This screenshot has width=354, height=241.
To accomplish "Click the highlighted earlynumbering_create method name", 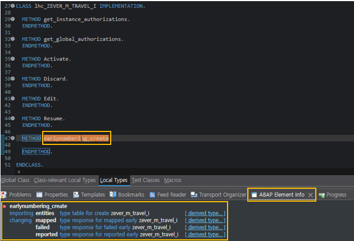I will pos(76,138).
